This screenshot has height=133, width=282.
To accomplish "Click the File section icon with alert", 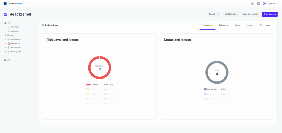I will (x=5, y=23).
